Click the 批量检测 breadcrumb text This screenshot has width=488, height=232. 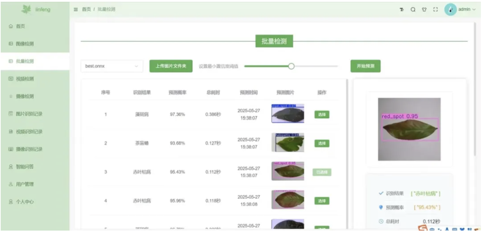(106, 10)
